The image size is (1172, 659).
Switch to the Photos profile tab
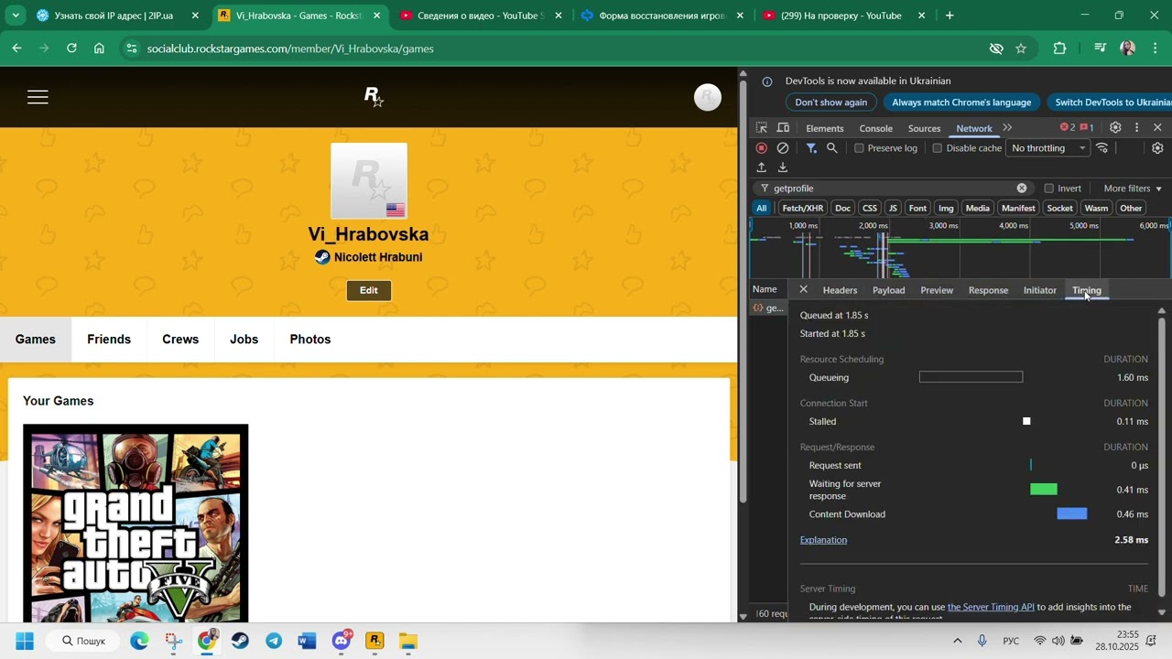[310, 340]
